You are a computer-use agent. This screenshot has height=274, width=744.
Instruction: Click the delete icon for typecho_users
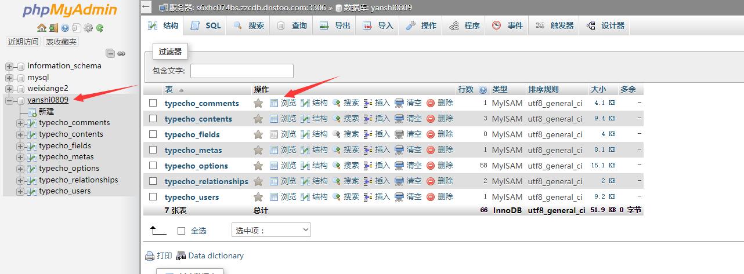(x=431, y=197)
